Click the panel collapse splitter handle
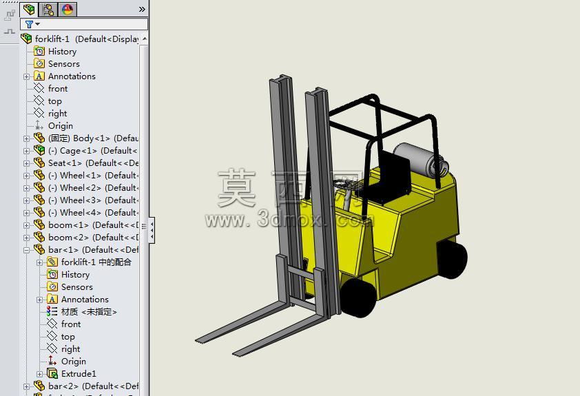Image resolution: width=580 pixels, height=396 pixels. (152, 230)
